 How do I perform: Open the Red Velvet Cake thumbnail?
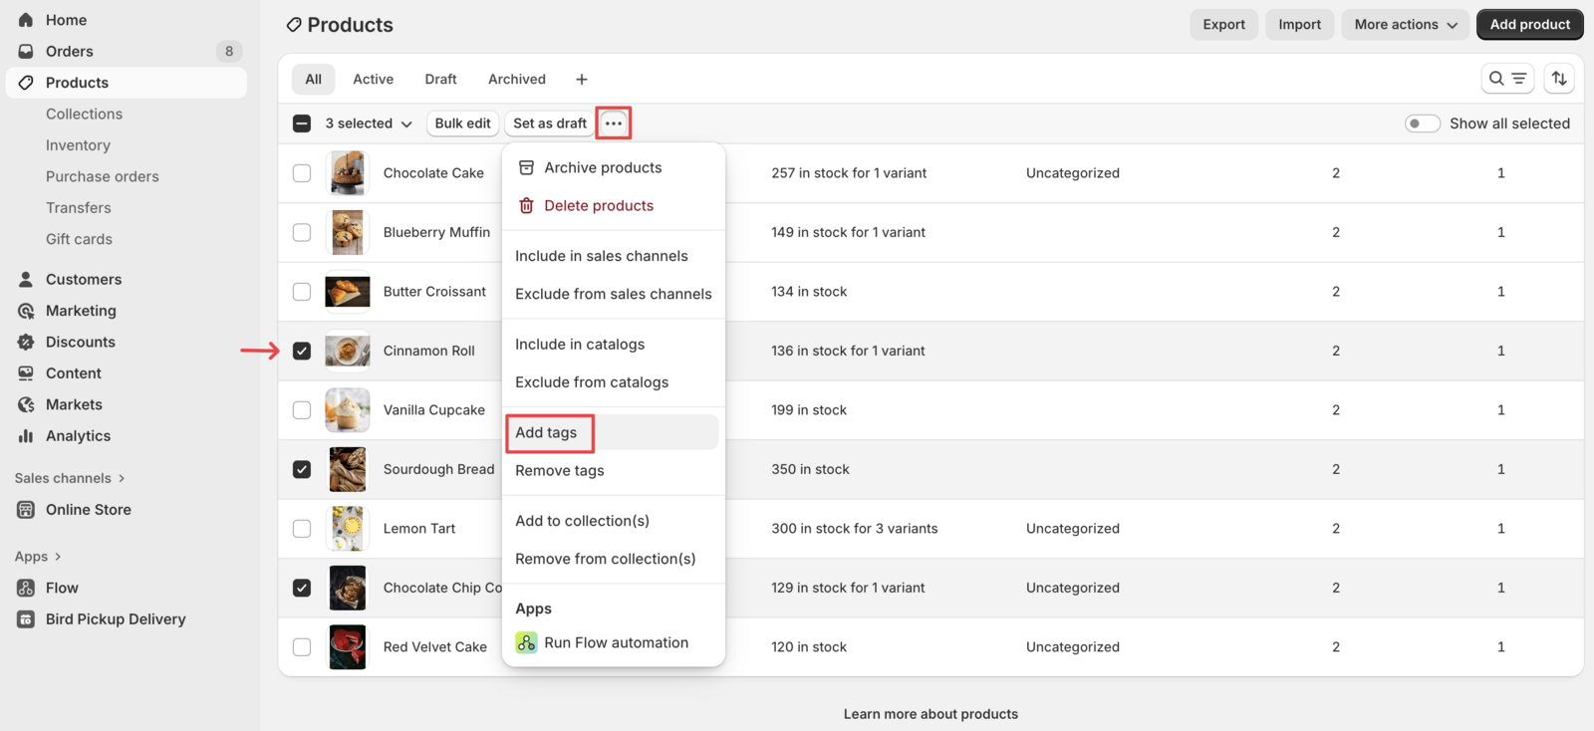[348, 647]
